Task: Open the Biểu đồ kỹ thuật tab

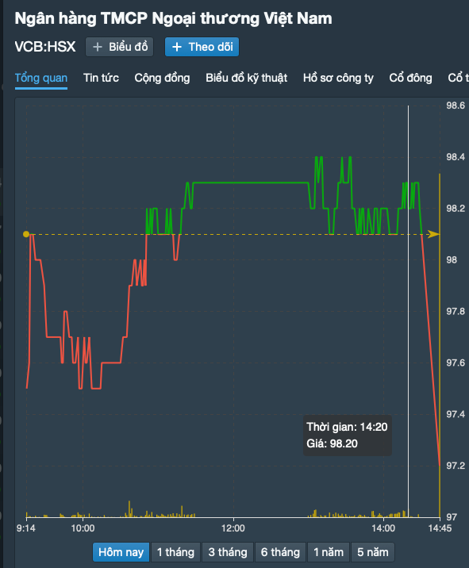Action: pyautogui.click(x=247, y=78)
